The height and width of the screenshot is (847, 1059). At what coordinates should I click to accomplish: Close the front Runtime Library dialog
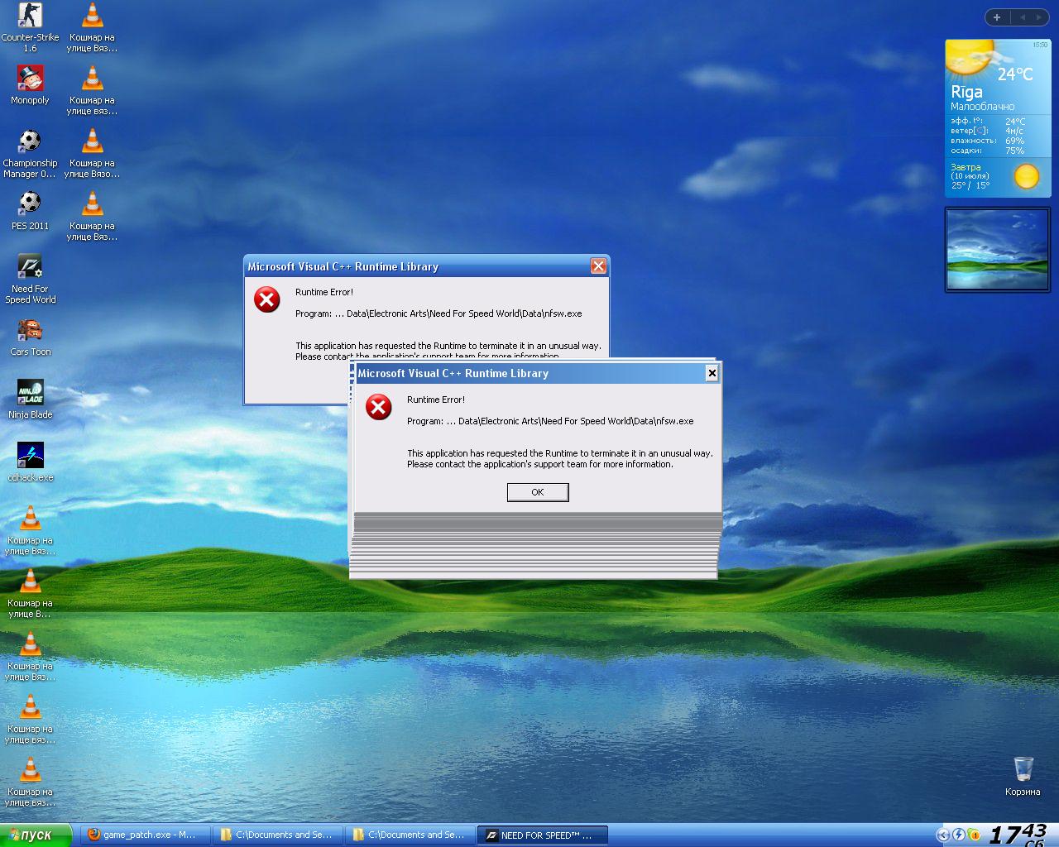tap(712, 373)
